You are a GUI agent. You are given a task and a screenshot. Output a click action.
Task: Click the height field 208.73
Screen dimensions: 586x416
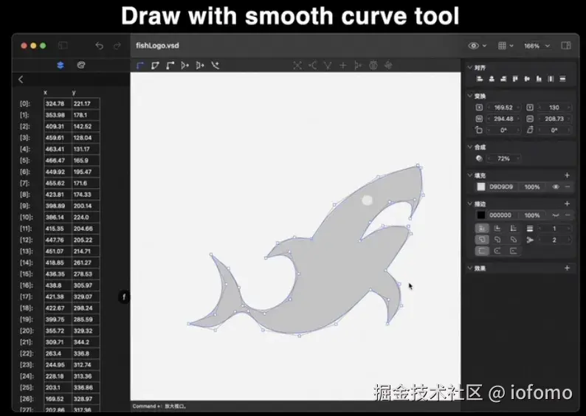pos(554,119)
